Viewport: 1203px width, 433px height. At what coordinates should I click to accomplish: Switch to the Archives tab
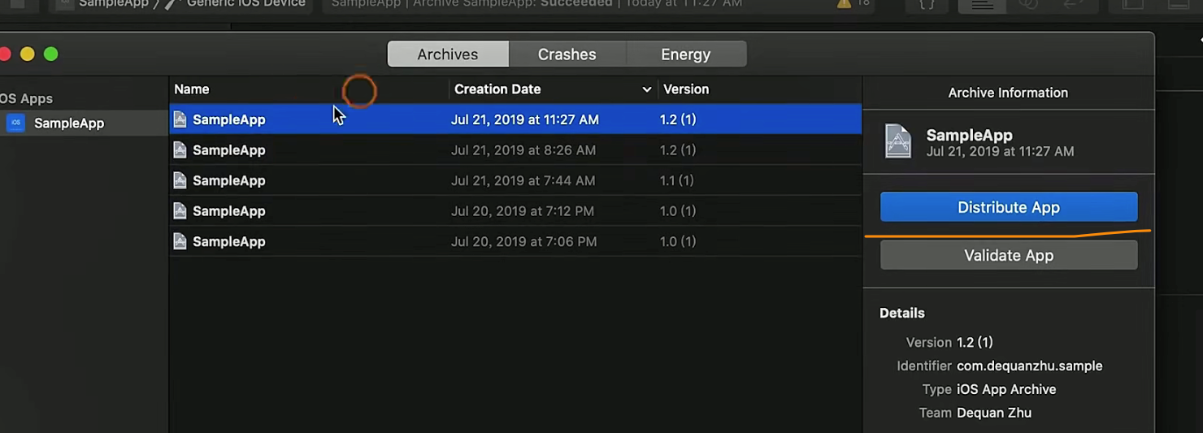(448, 54)
